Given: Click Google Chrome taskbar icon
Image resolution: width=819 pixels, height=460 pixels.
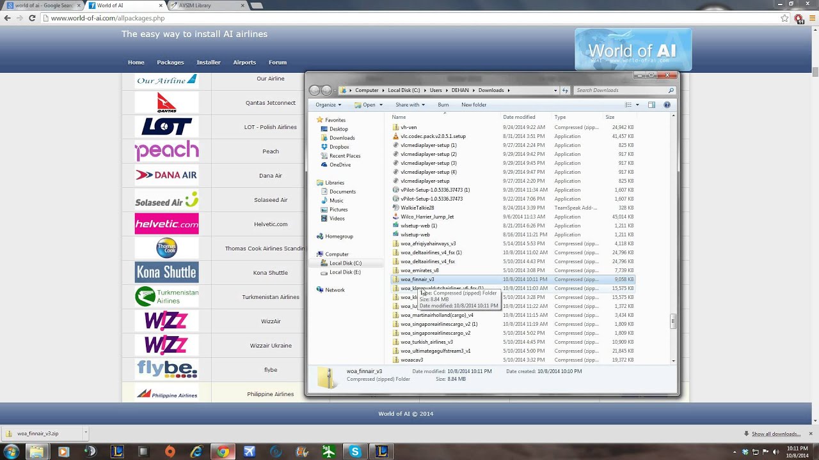Looking at the screenshot, I should (223, 452).
